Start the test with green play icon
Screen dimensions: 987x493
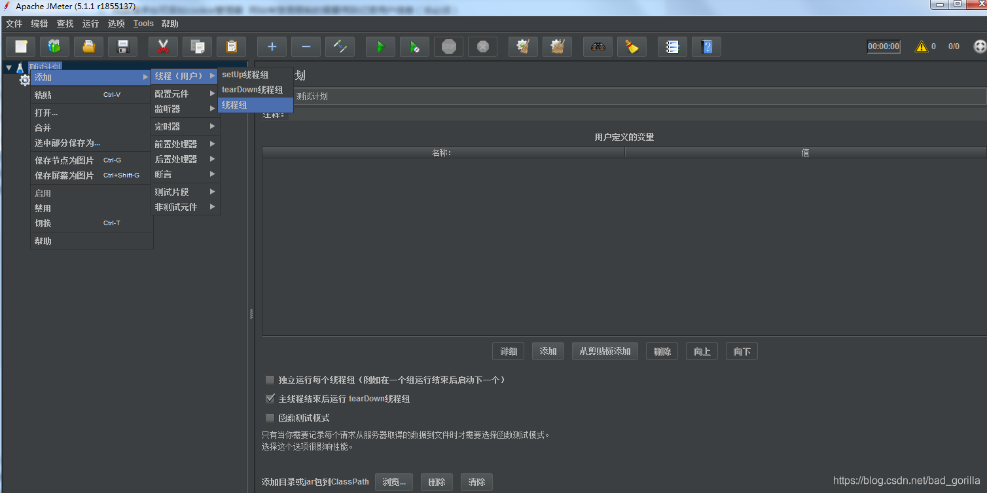(380, 46)
